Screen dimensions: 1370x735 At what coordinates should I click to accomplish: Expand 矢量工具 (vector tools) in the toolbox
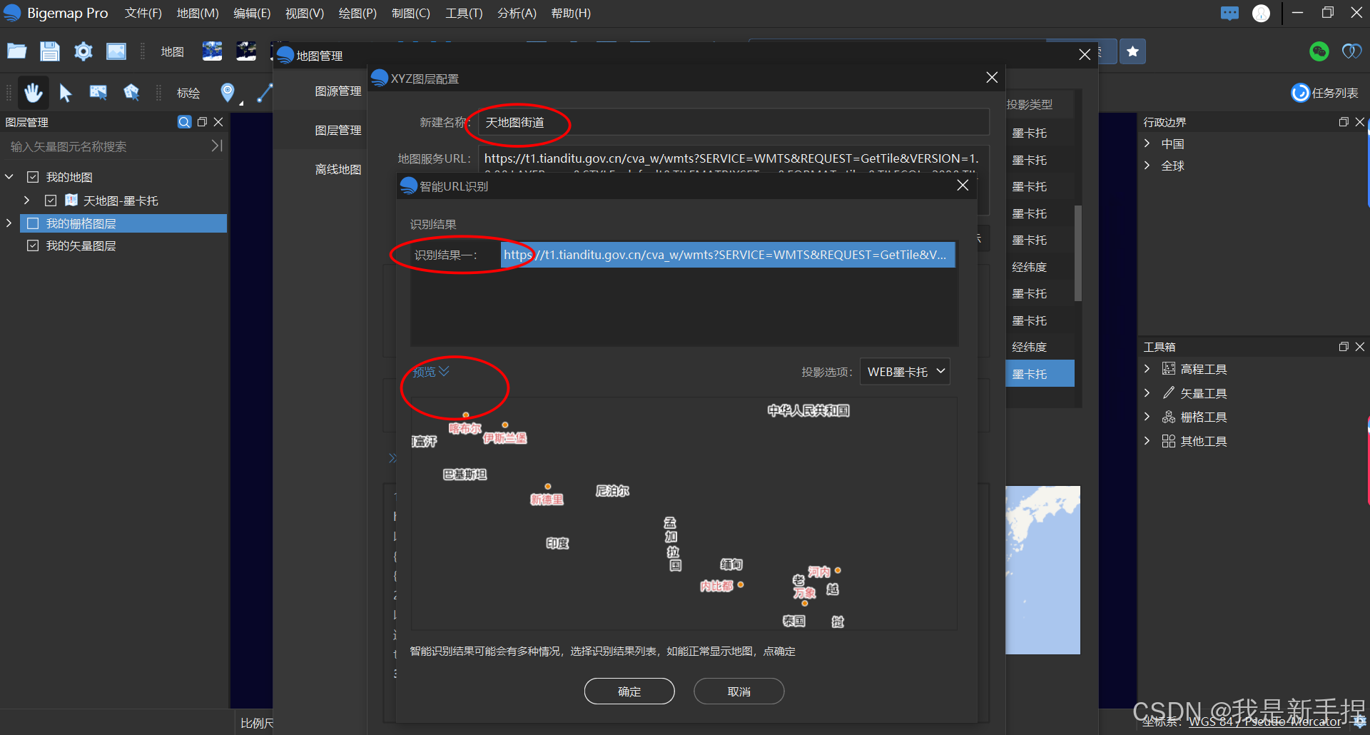(1147, 393)
